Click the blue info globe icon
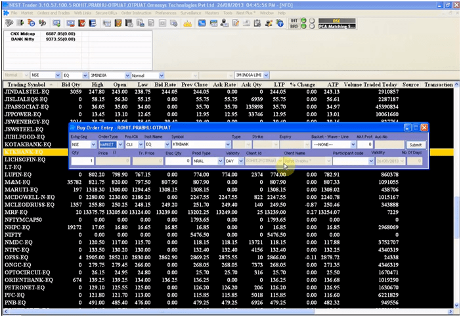461x317 pixels. pos(279,23)
